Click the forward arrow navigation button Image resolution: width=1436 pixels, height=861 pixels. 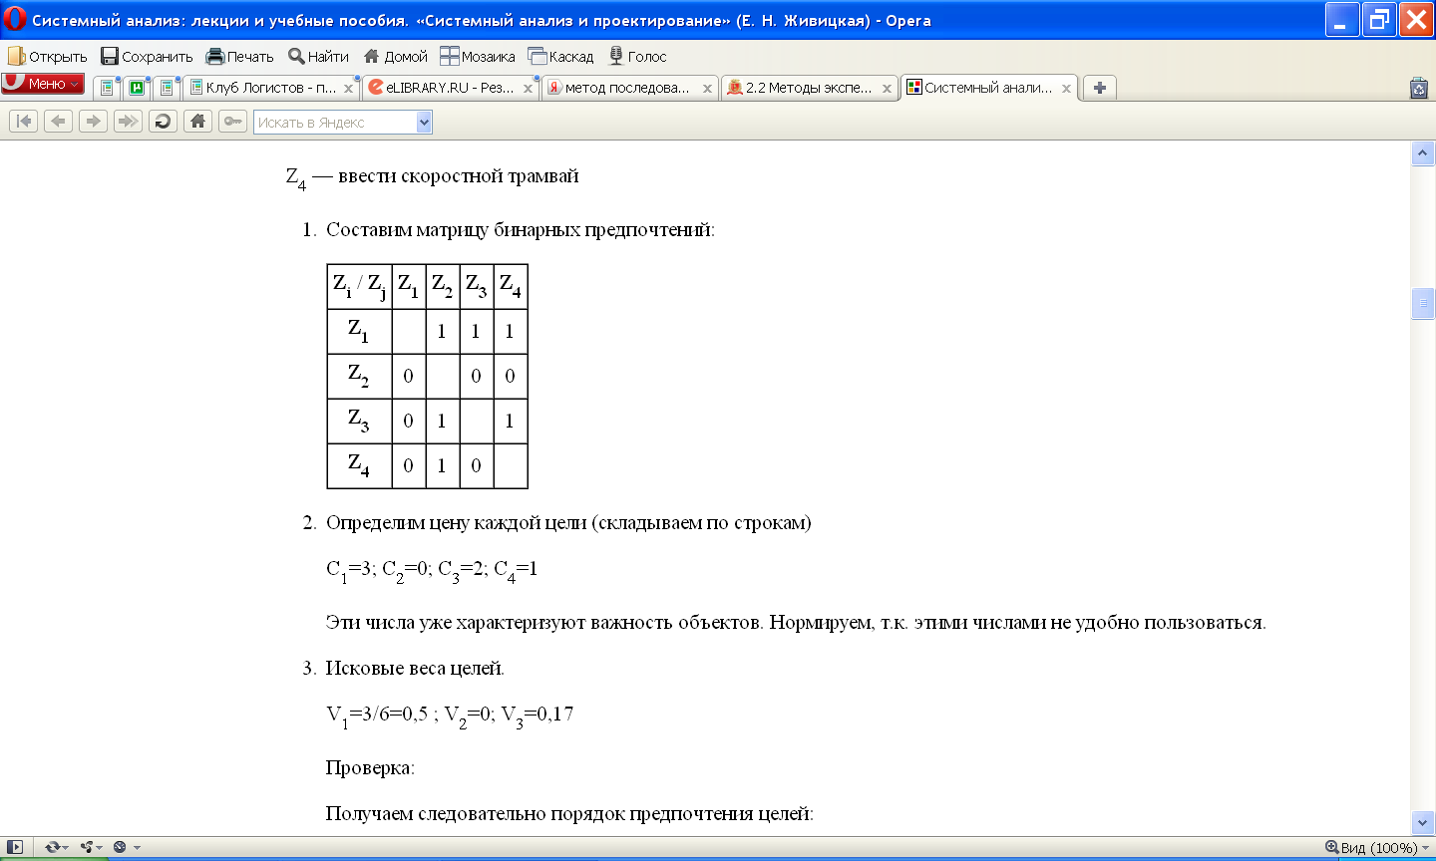(94, 122)
